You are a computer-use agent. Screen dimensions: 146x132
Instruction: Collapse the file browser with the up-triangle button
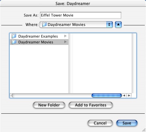click(118, 24)
